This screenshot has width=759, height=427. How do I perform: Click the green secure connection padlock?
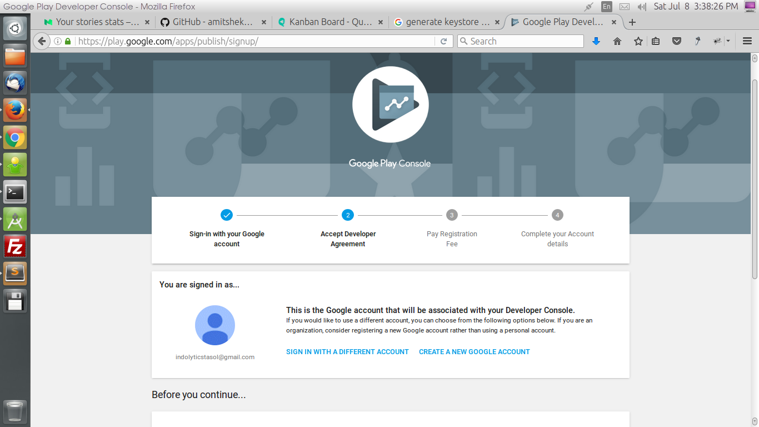[68, 41]
